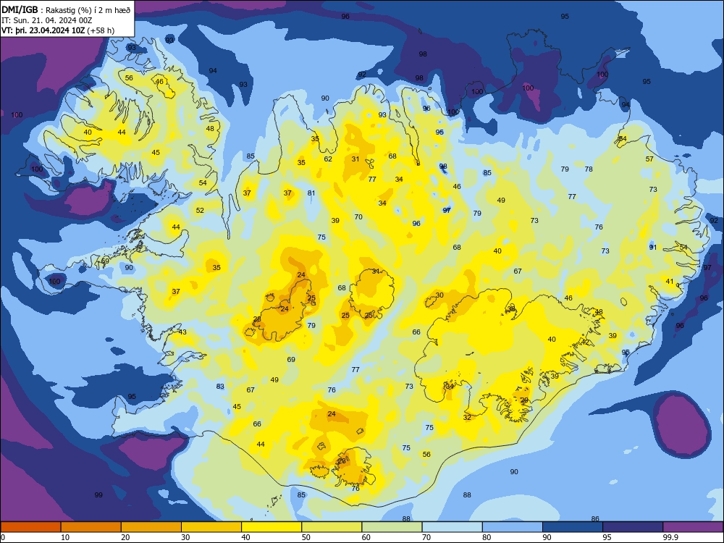Click the map value '57' in the northeast
The height and width of the screenshot is (543, 724).
(649, 159)
